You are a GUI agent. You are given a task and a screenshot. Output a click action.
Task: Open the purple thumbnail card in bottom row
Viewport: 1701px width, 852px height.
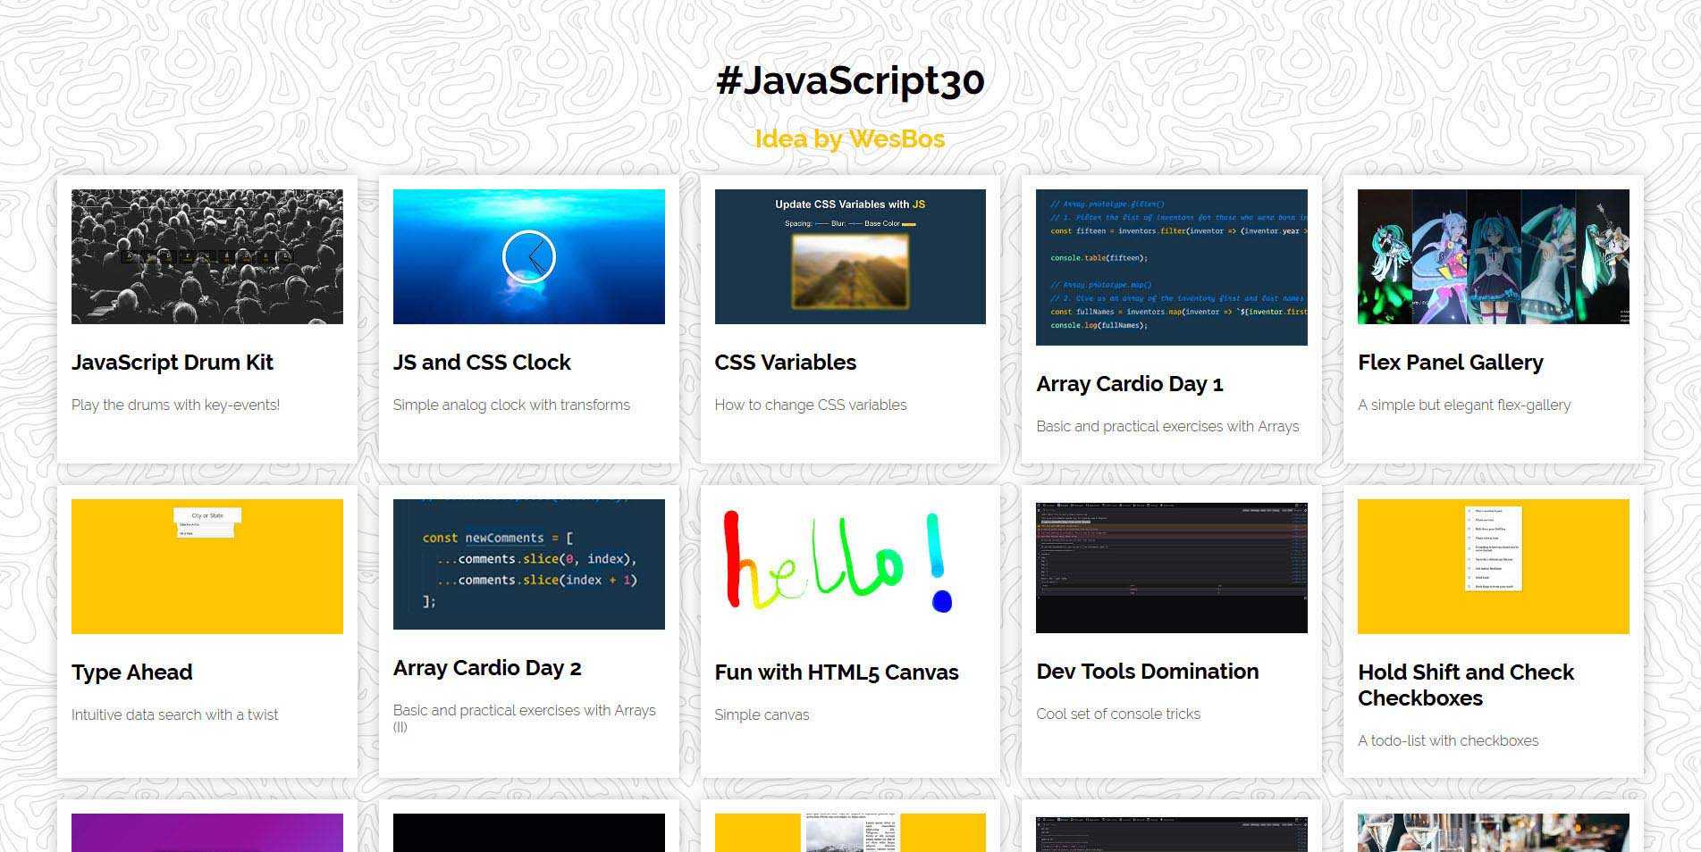click(x=206, y=832)
